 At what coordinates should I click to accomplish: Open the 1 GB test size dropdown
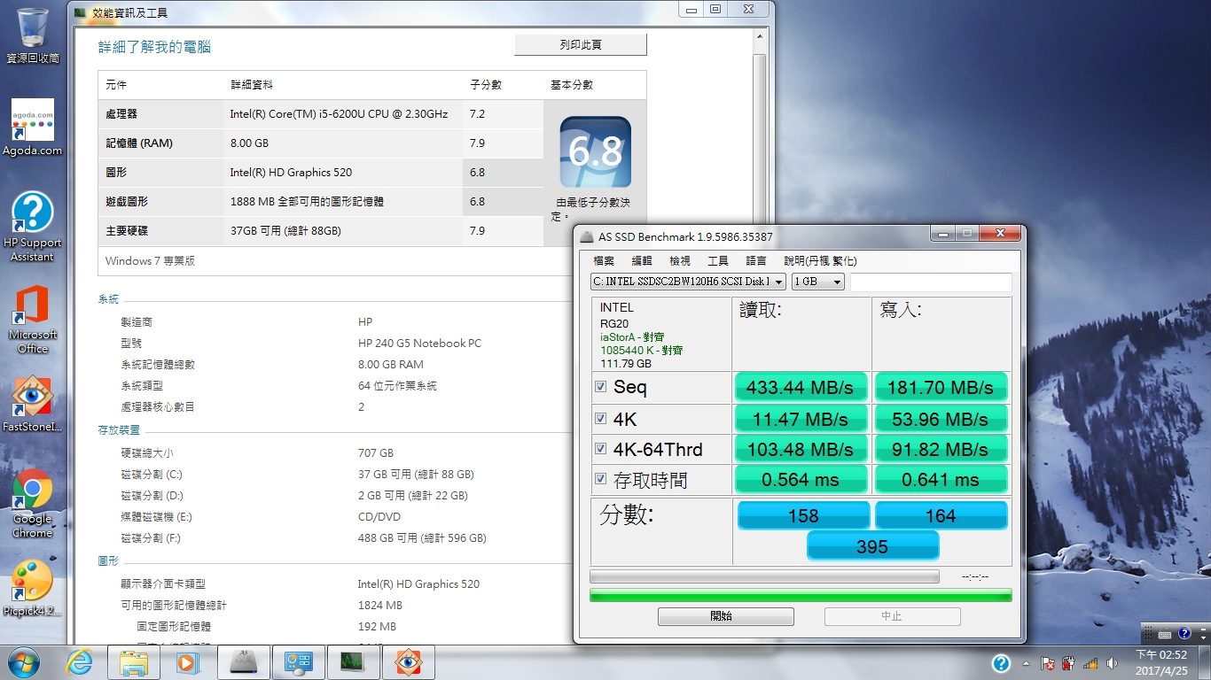(818, 282)
